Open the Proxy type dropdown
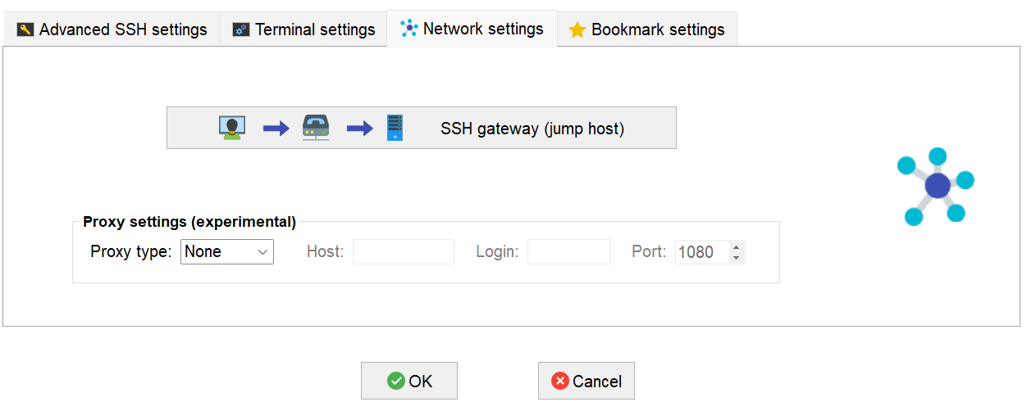The width and height of the screenshot is (1027, 402). point(226,252)
